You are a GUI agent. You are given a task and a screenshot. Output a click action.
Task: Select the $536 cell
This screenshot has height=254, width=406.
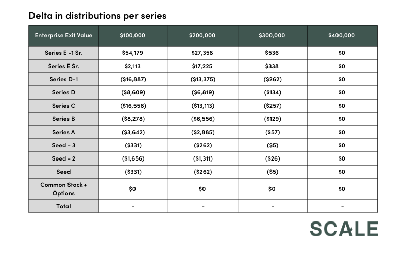coord(273,53)
